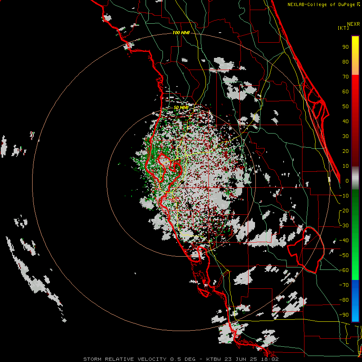Click the positive 90 legend value

coord(346,47)
